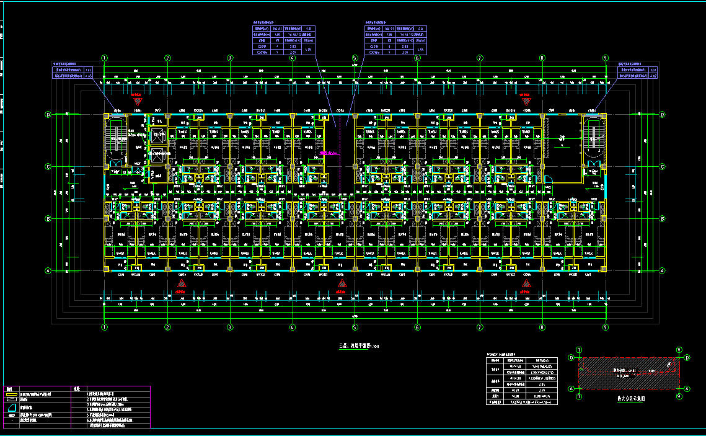Select the blue data table above axis 4
This screenshot has width=706, height=436.
(x=284, y=41)
